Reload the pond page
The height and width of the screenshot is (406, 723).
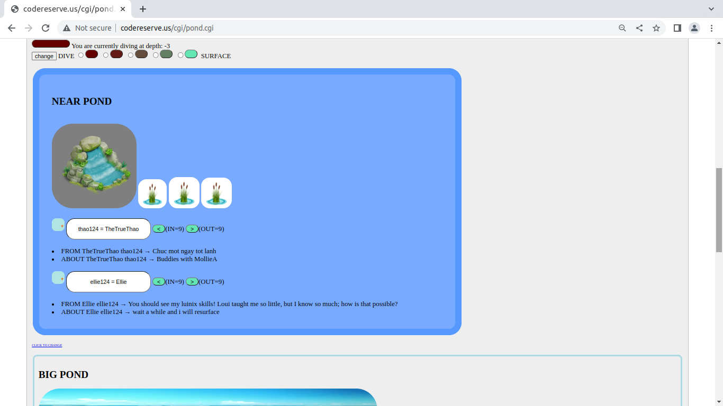pyautogui.click(x=46, y=28)
